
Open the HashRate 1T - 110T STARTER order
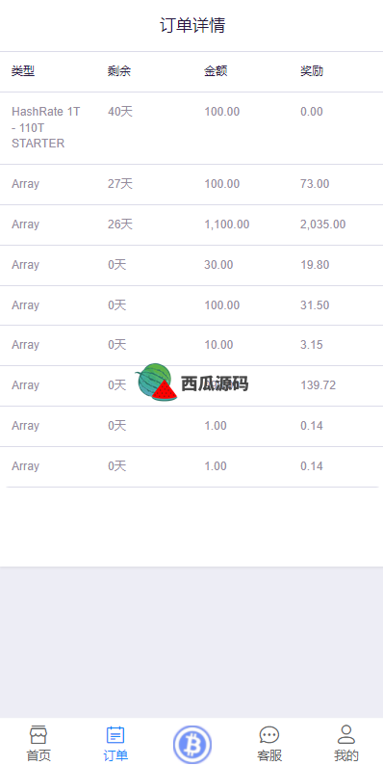click(191, 128)
